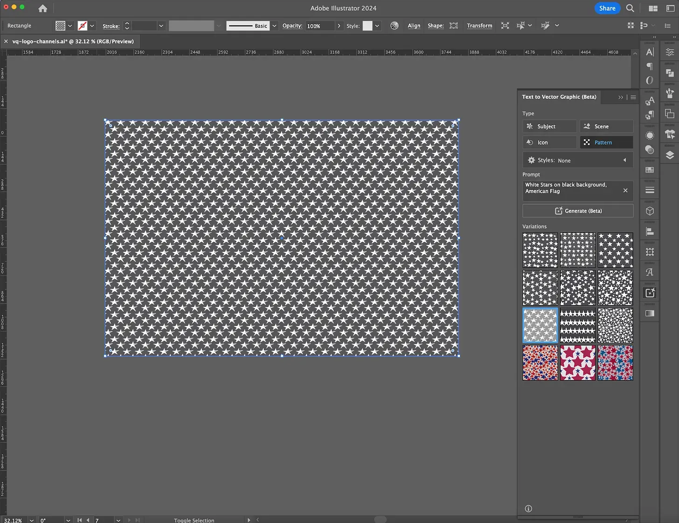Expand the Styles section in Text to Vector
Image resolution: width=679 pixels, height=523 pixels.
tap(625, 160)
